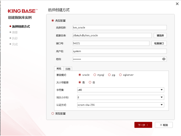Toggle password visibility eye icon
This screenshot has width=181, height=136.
164,59
